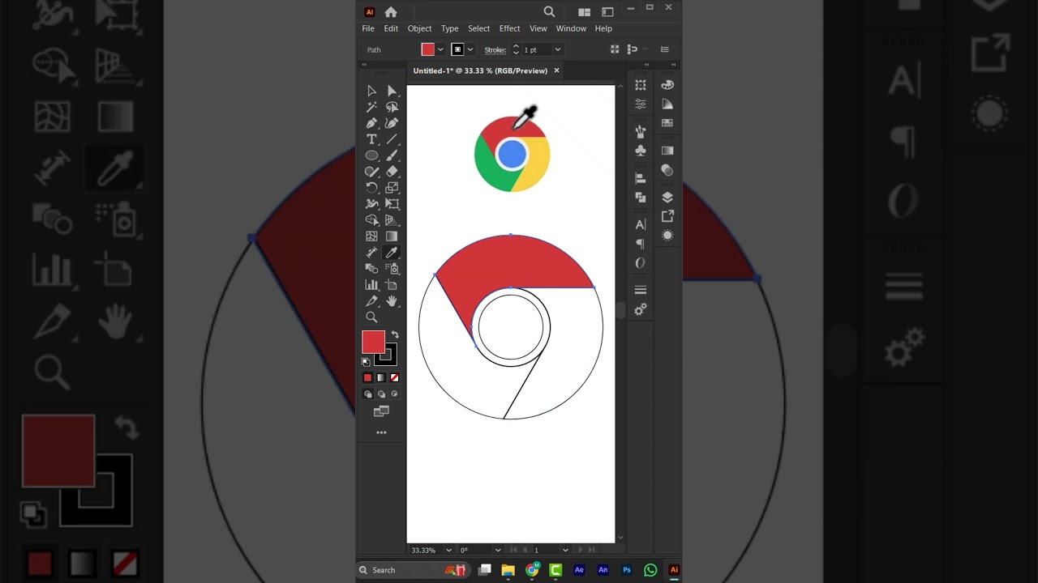Change the screen mode
This screenshot has height=583, width=1038.
coord(381,411)
